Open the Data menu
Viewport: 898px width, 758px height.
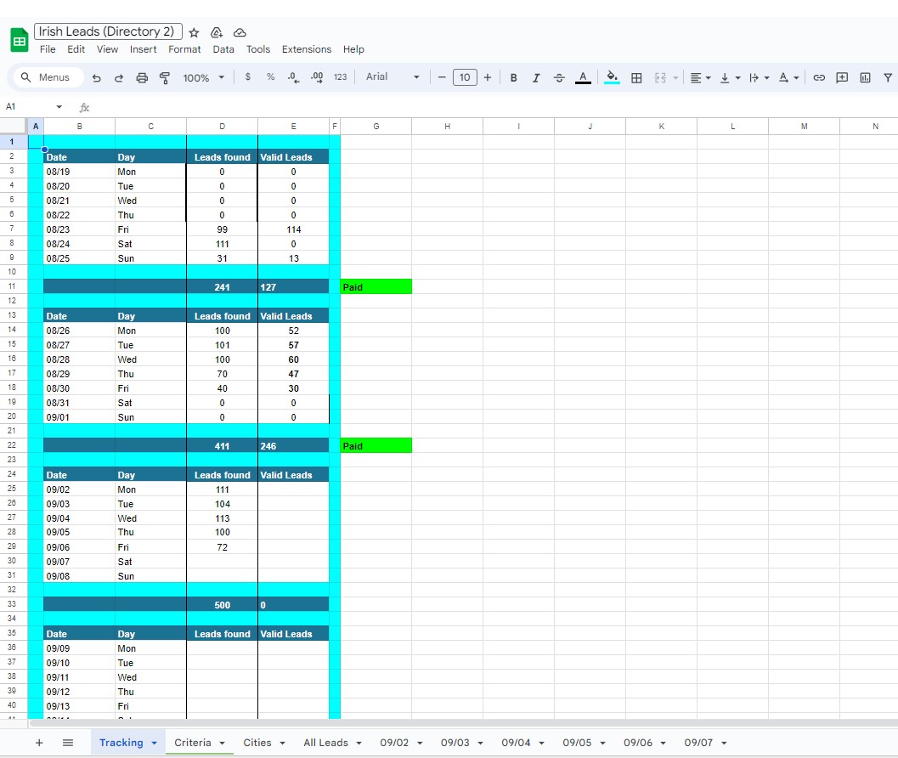click(223, 49)
